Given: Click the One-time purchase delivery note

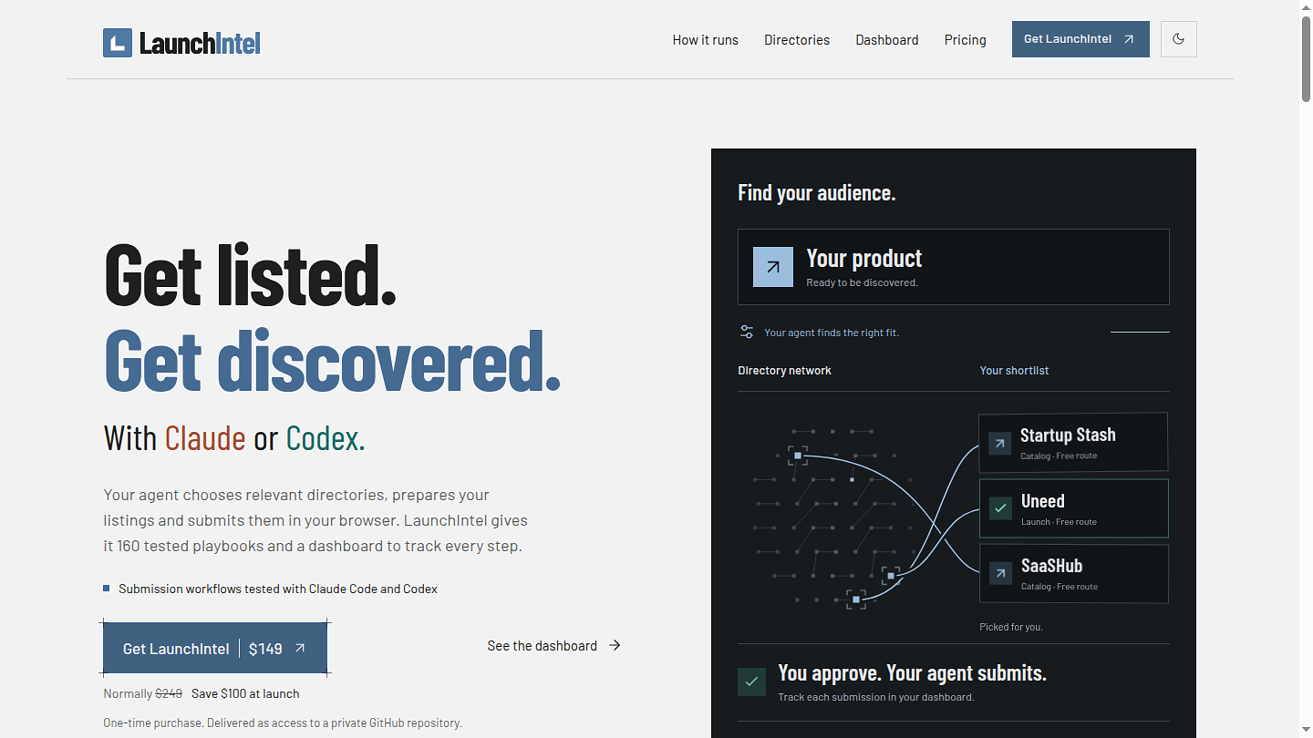Looking at the screenshot, I should 283,723.
